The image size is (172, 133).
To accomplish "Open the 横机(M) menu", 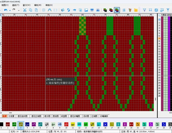I will (38, 5).
